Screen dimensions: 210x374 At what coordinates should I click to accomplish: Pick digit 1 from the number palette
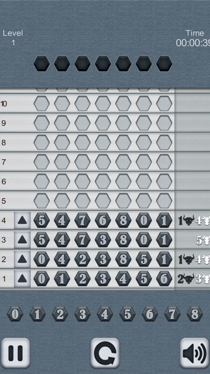tap(37, 314)
